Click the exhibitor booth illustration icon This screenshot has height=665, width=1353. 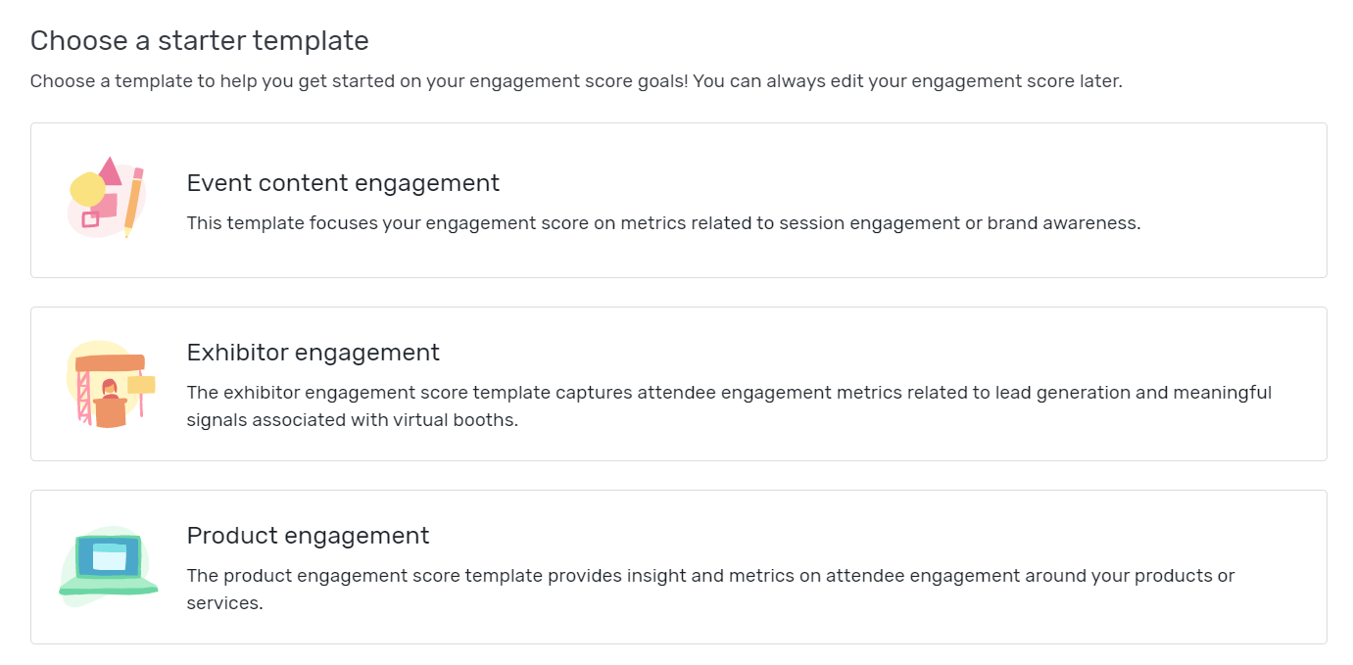click(x=108, y=384)
